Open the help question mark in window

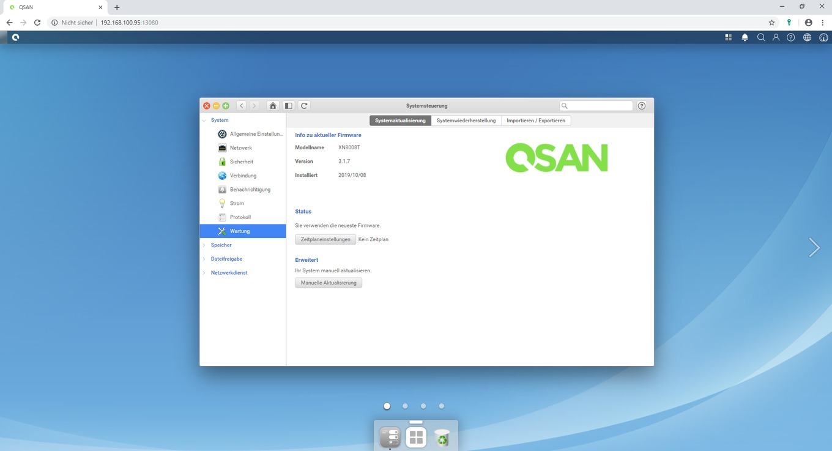642,106
